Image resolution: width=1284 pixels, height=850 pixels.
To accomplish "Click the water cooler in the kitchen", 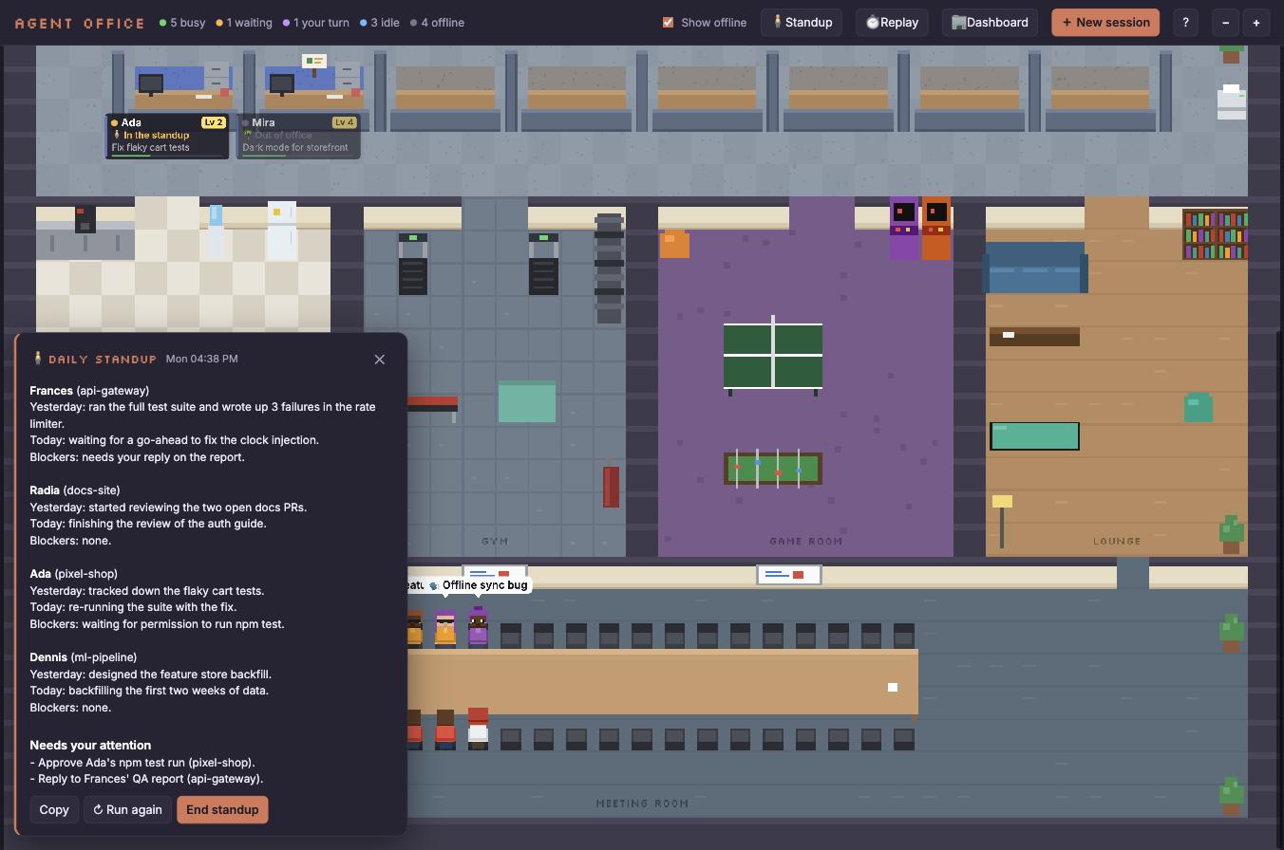I will [216, 231].
